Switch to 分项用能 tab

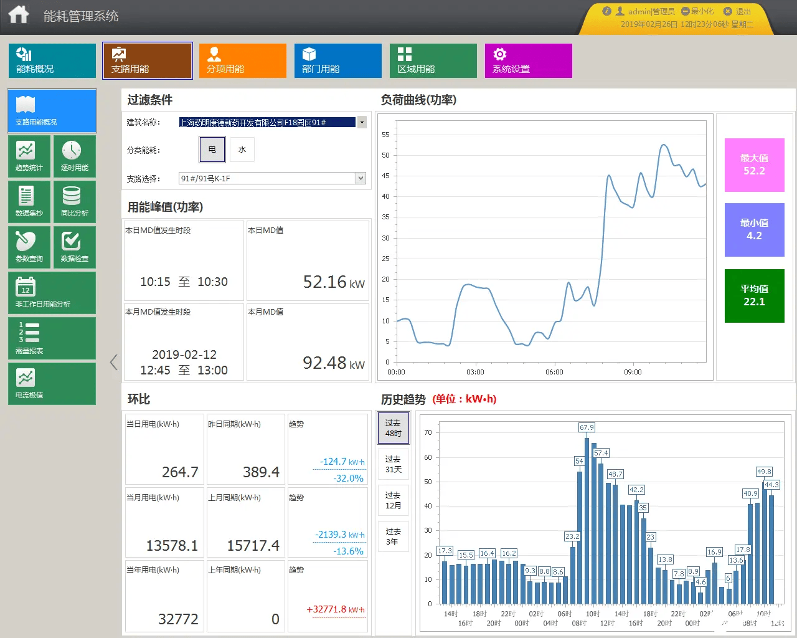click(x=243, y=60)
